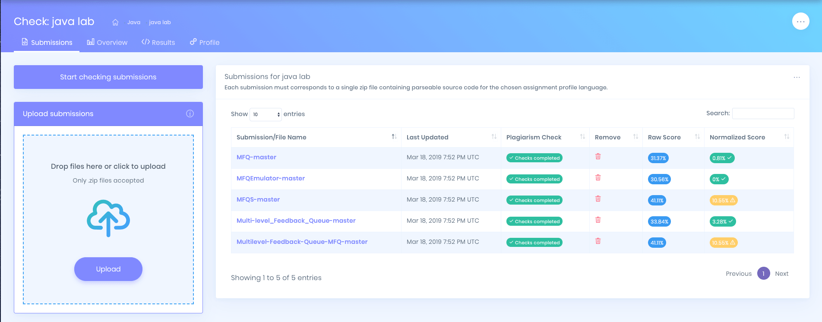Click MFQS-master 41.11% raw score badge
This screenshot has height=322, width=822.
(x=657, y=200)
